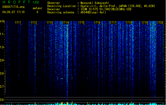The width and height of the screenshot is (166, 105).
Task: Click the 1713 time marker
Action: tap(50, 23)
